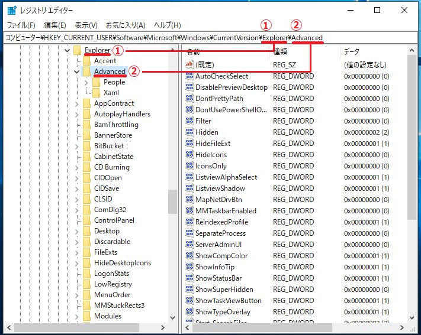The image size is (421, 335).
Task: Expand the People subkey
Action: click(x=86, y=83)
